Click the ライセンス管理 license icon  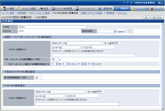(19, 8)
